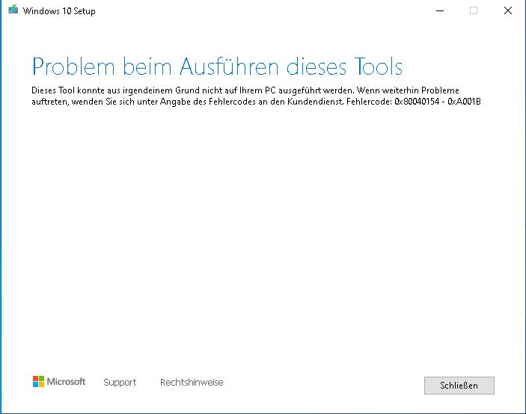Click the Windows 10 Setup title icon
This screenshot has height=414, width=526.
tap(13, 10)
